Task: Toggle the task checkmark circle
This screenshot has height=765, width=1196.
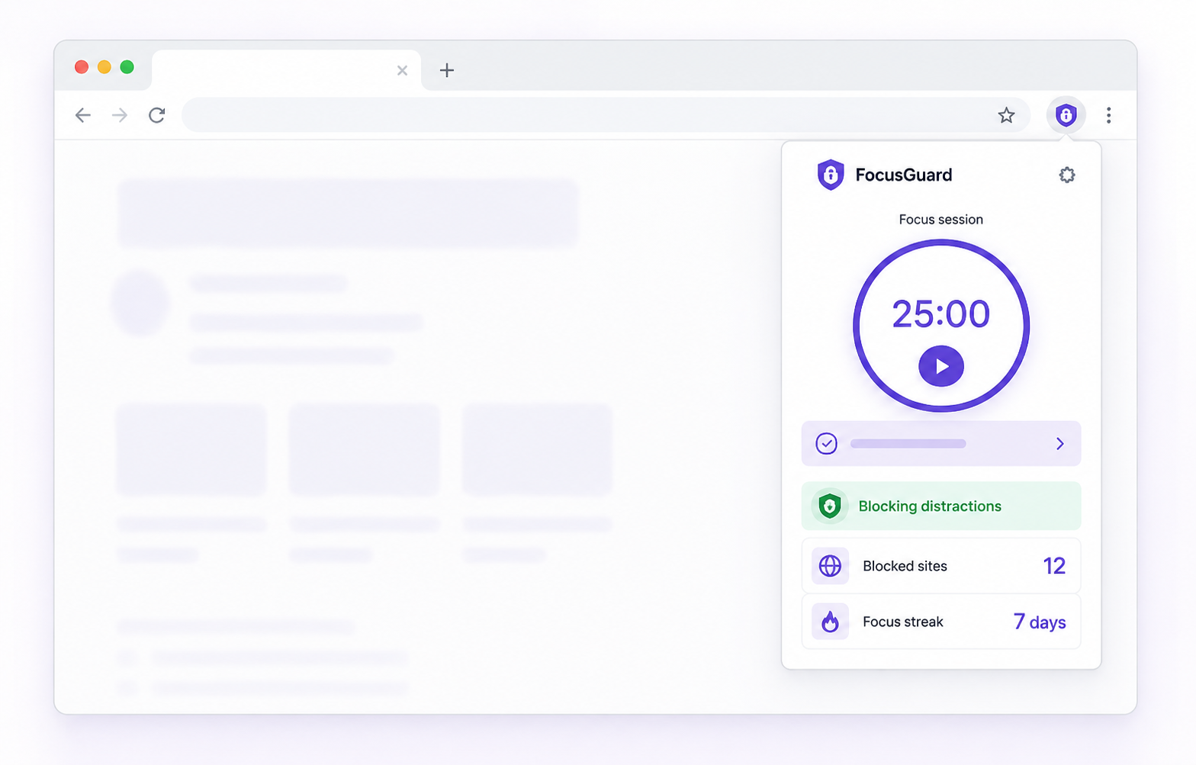Action: coord(826,443)
